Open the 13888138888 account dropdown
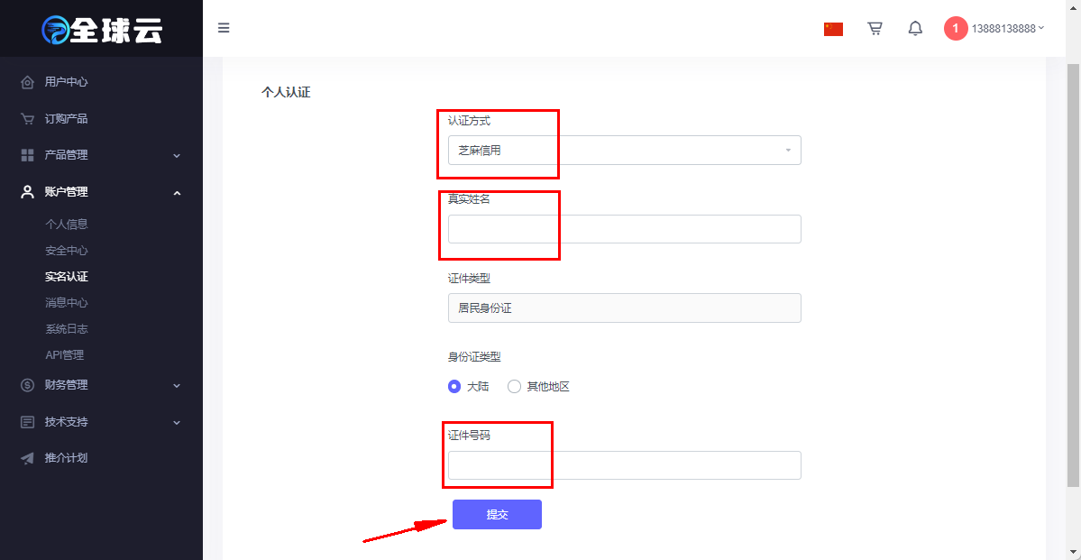This screenshot has height=560, width=1081. click(x=1008, y=28)
